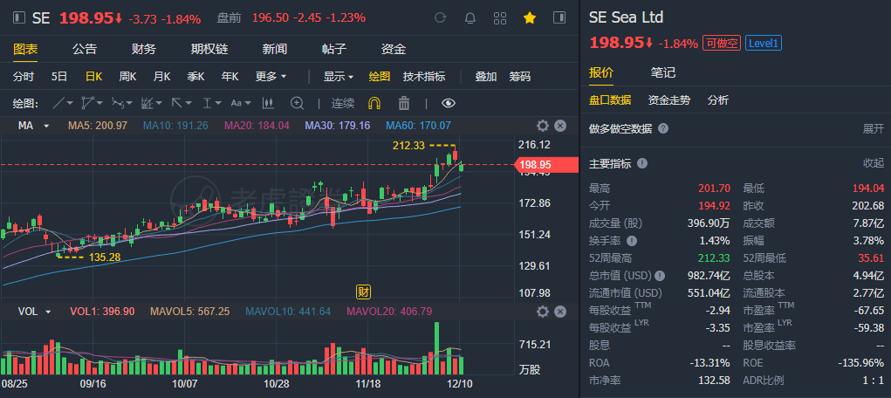
Task: Toggle the 绘图 drawing toolbar
Action: [379, 76]
